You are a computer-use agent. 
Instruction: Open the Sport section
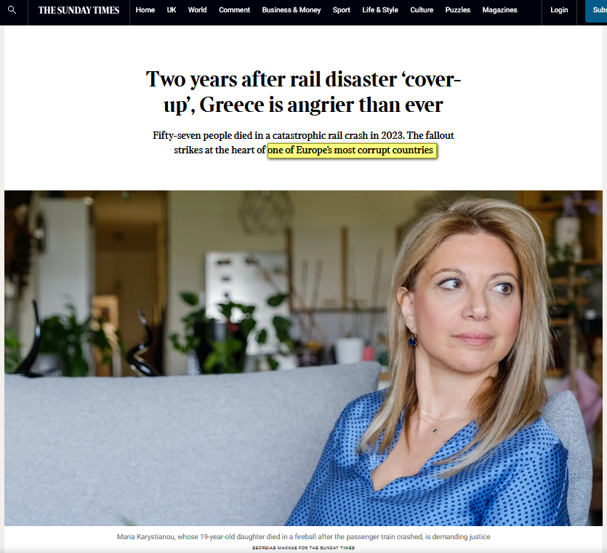tap(342, 10)
